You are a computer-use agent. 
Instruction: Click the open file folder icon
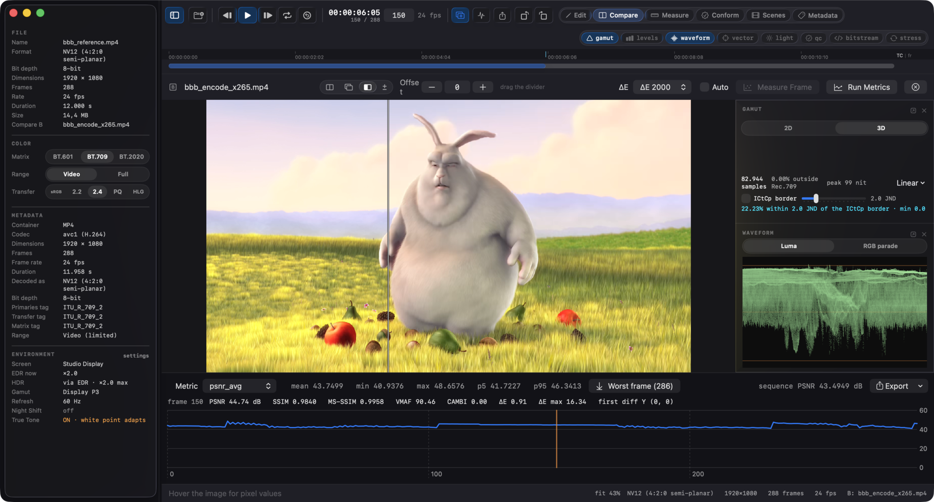pyautogui.click(x=198, y=15)
